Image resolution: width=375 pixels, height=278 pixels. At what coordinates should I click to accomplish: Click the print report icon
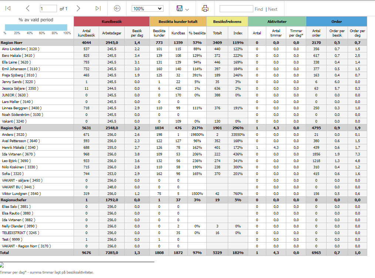coord(205,8)
